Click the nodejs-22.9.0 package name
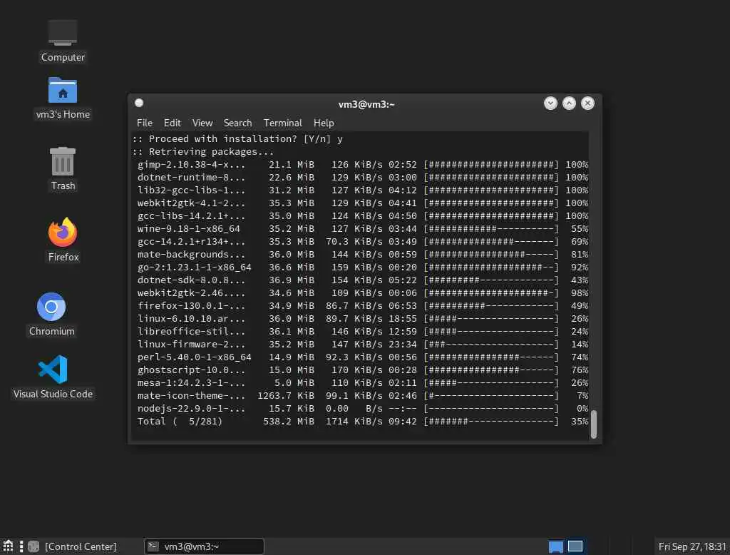This screenshot has height=555, width=730. (191, 408)
